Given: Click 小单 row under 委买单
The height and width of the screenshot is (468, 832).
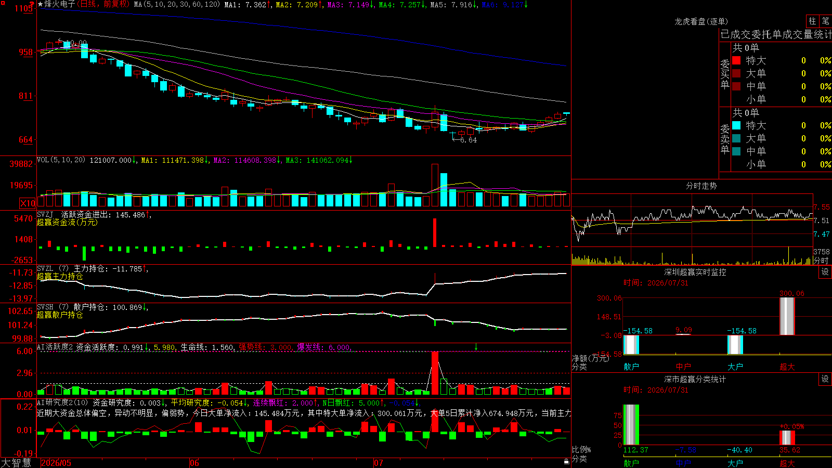Looking at the screenshot, I should (x=782, y=99).
